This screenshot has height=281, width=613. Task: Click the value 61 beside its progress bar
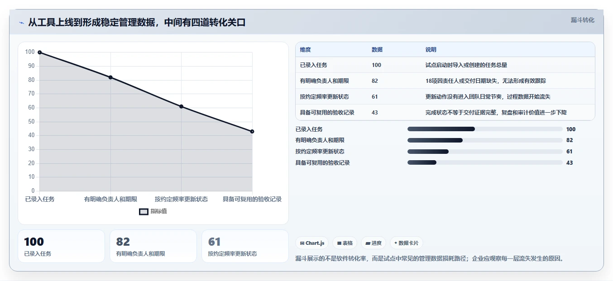pyautogui.click(x=570, y=152)
